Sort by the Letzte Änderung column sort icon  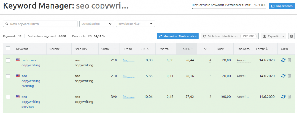(273, 49)
